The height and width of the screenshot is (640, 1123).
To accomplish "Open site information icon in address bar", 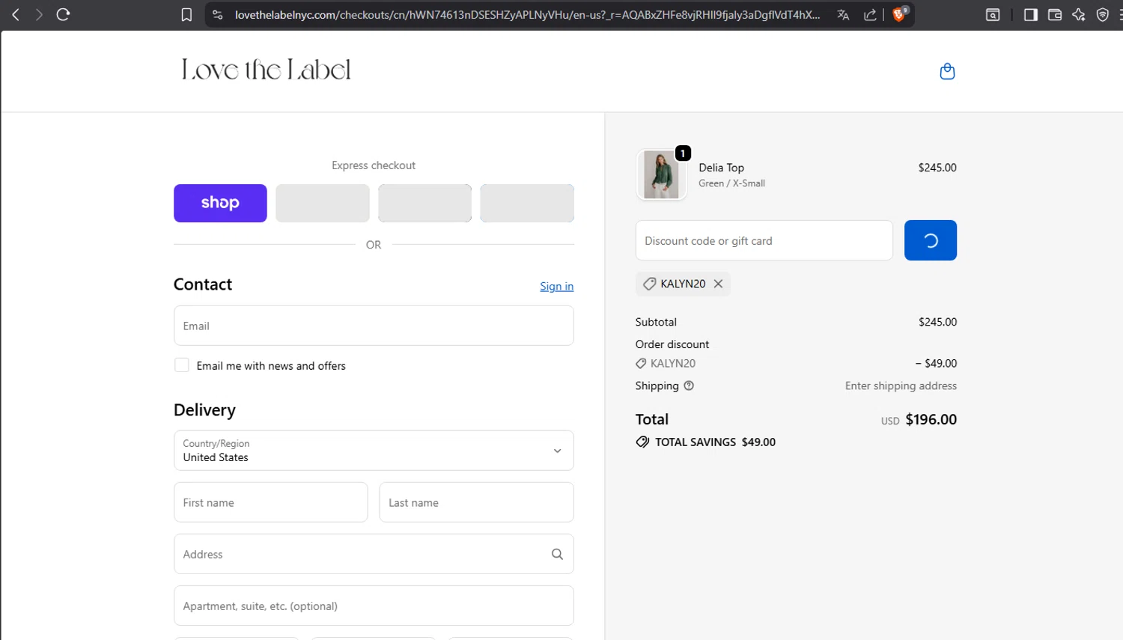I will tap(218, 14).
